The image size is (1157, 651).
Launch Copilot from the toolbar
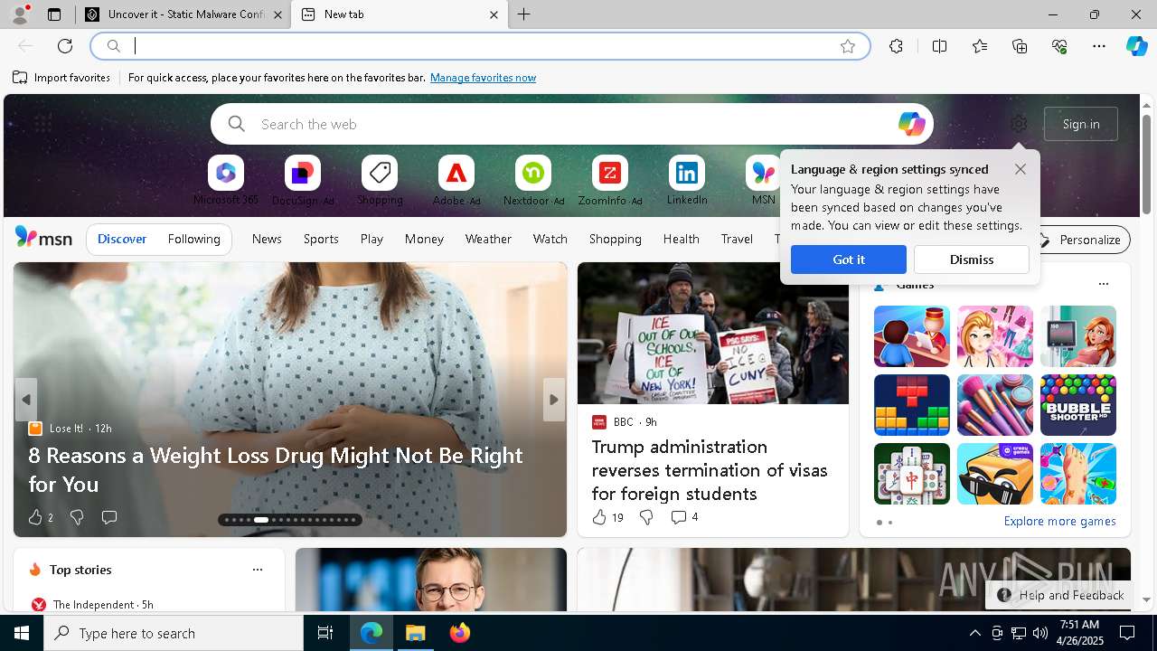click(x=1136, y=46)
